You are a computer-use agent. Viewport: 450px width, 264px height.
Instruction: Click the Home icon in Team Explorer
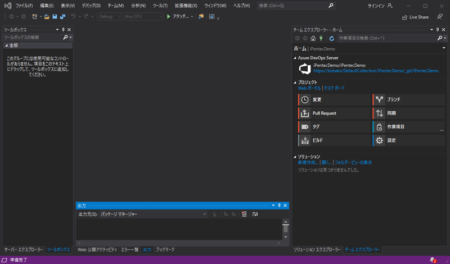point(313,38)
